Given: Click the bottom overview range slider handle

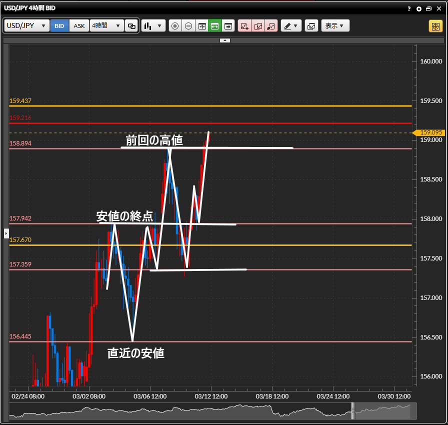Looking at the screenshot, I should point(353,411).
